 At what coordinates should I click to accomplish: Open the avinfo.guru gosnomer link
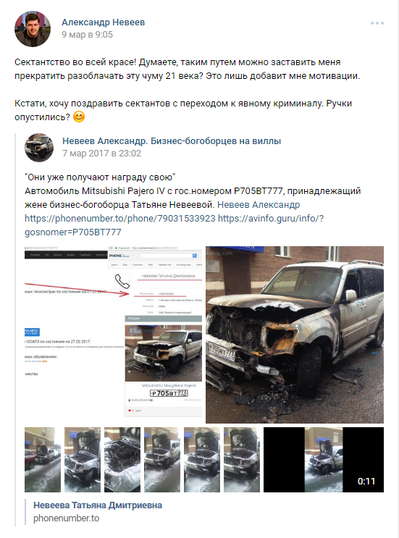point(175,225)
